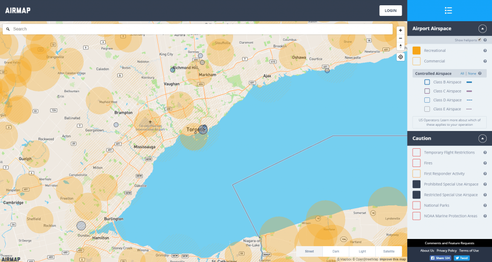Toggle Class E Airspace checkbox
The image size is (492, 262).
[x=427, y=109]
